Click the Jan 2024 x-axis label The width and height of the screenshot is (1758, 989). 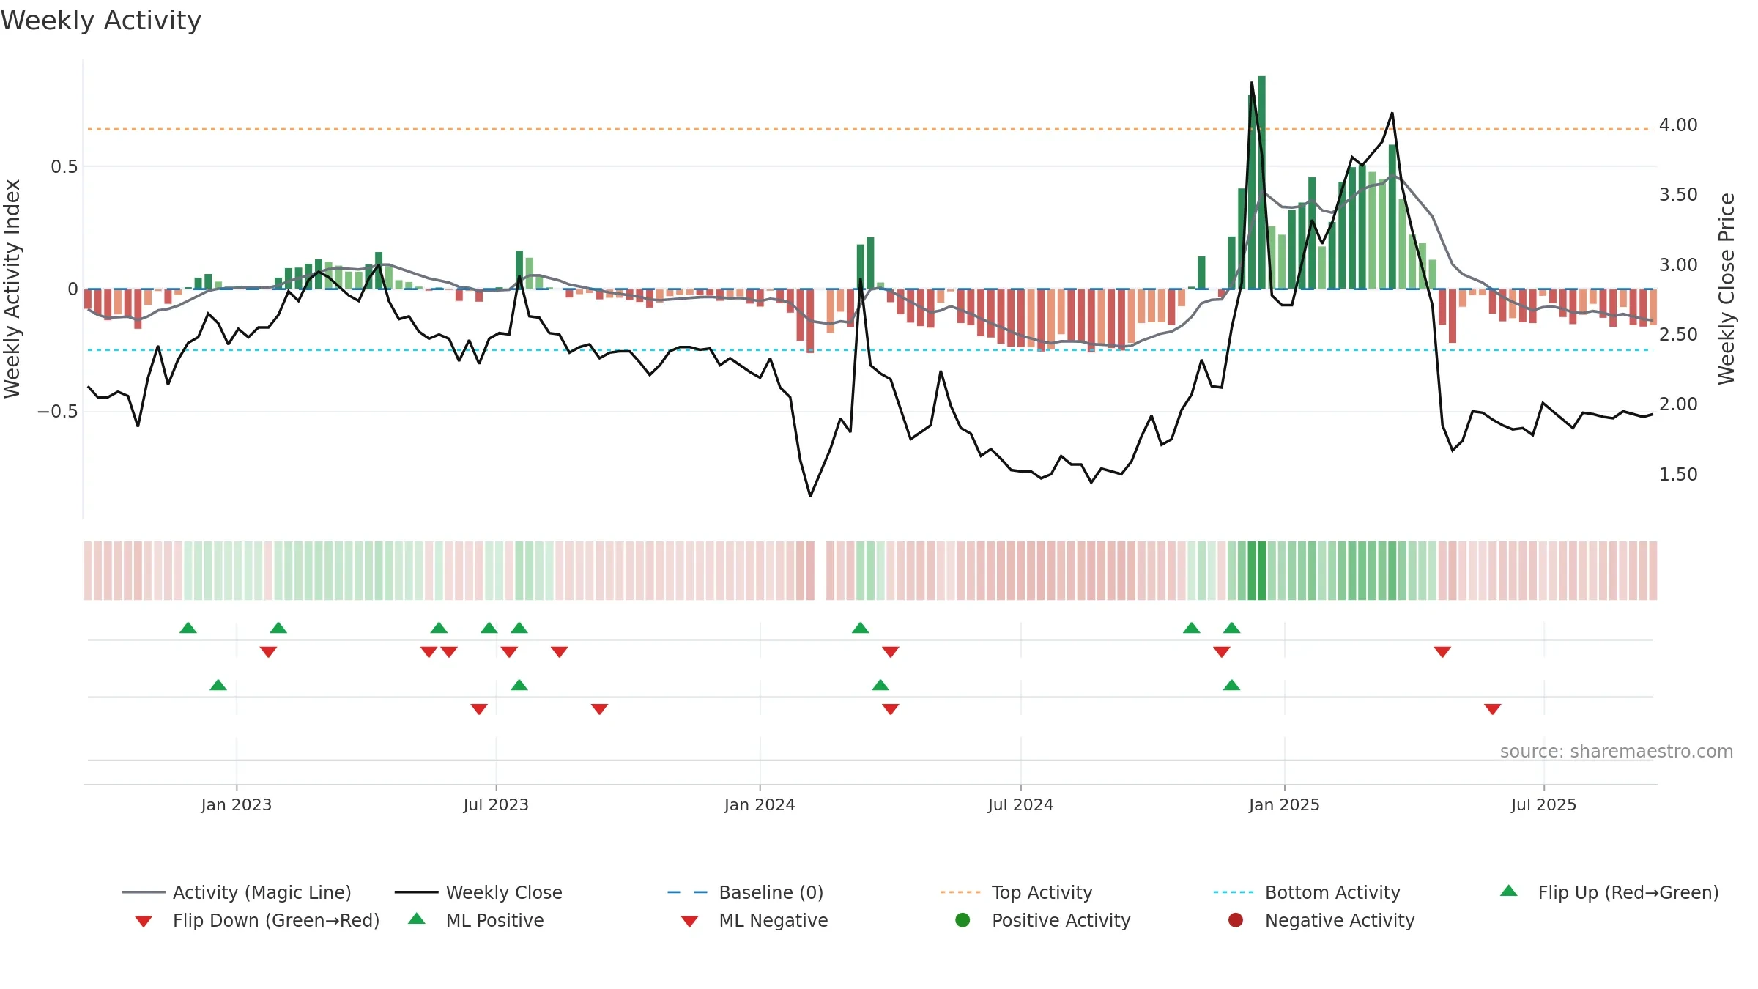pyautogui.click(x=760, y=805)
